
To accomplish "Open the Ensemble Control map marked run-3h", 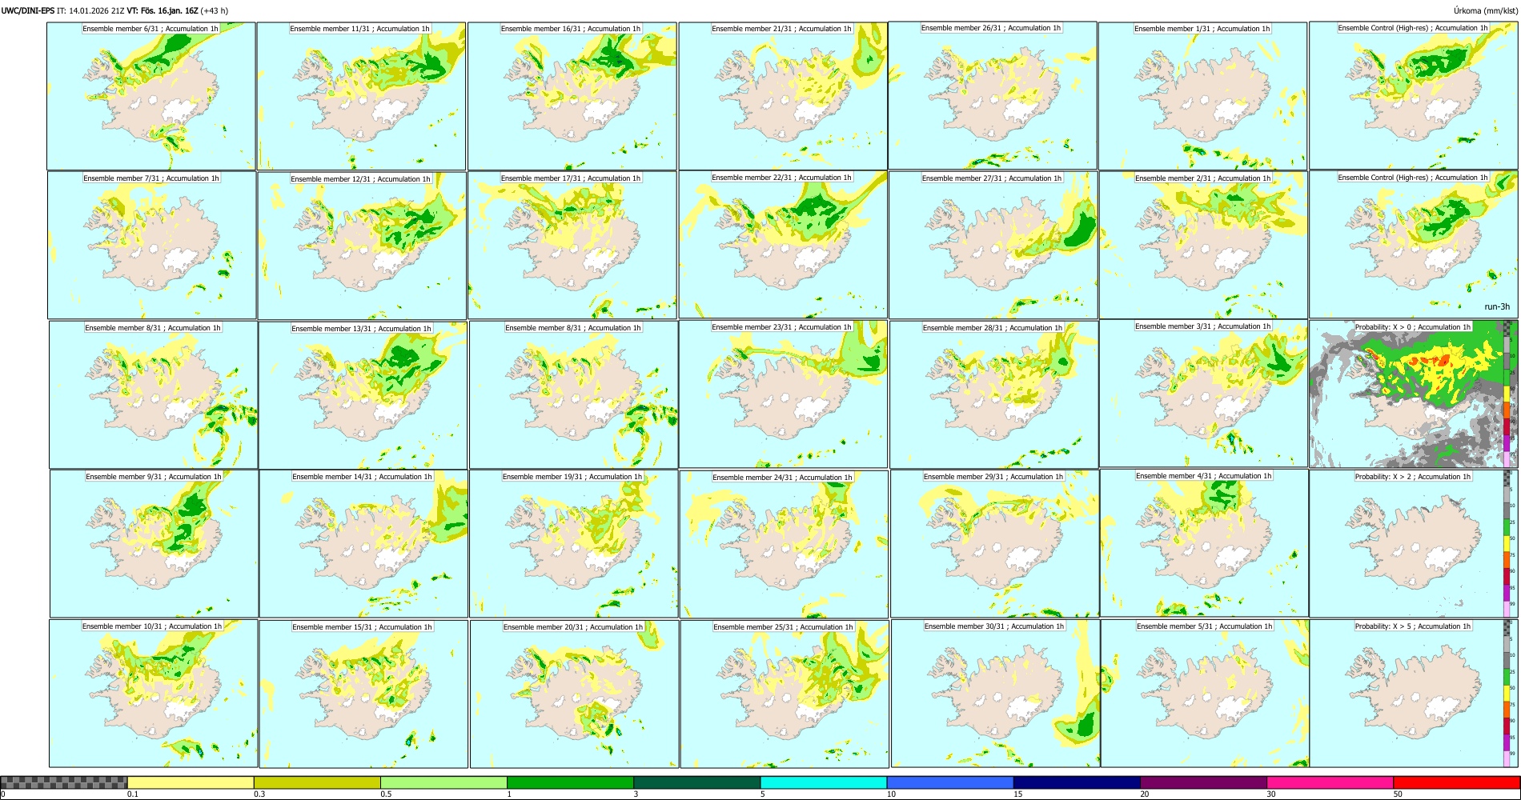I will pyautogui.click(x=1414, y=245).
